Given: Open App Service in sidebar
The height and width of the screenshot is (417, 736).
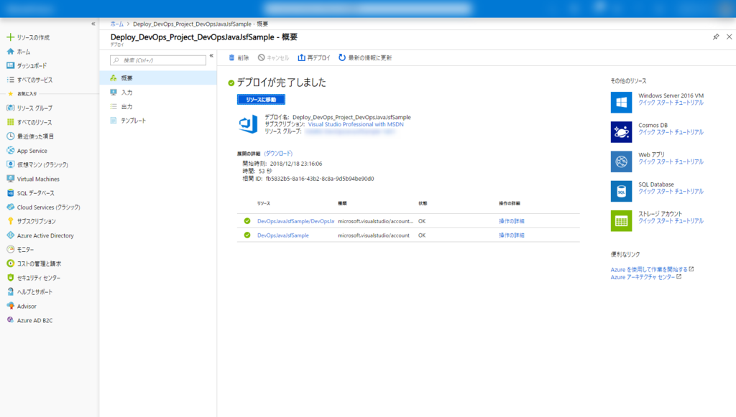Looking at the screenshot, I should click(27, 151).
